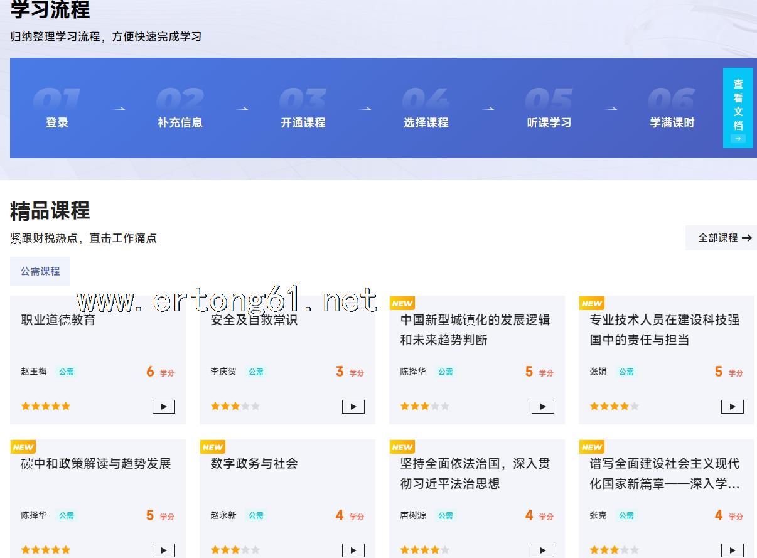This screenshot has width=757, height=558.
Task: Click play icon on 张克's course card
Action: tap(732, 550)
